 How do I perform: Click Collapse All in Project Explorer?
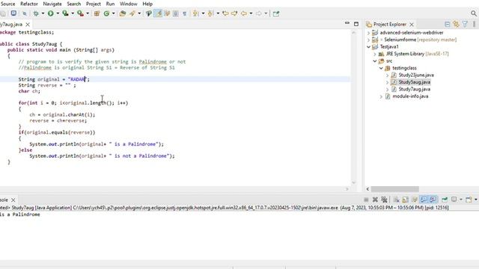(x=448, y=24)
